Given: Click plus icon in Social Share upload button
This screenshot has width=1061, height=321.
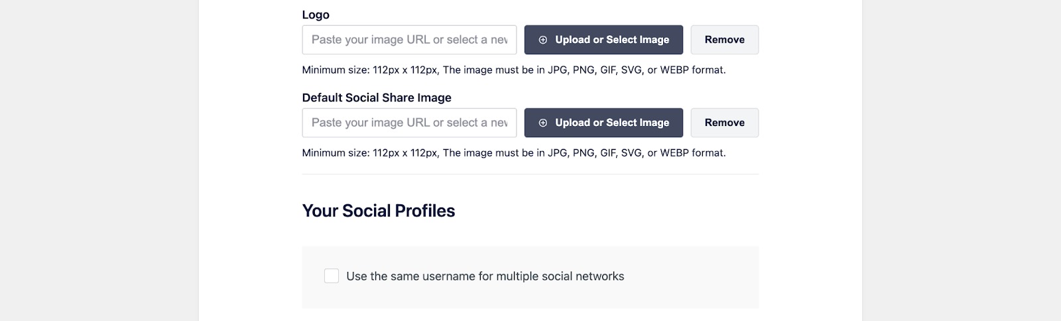Looking at the screenshot, I should pyautogui.click(x=542, y=123).
